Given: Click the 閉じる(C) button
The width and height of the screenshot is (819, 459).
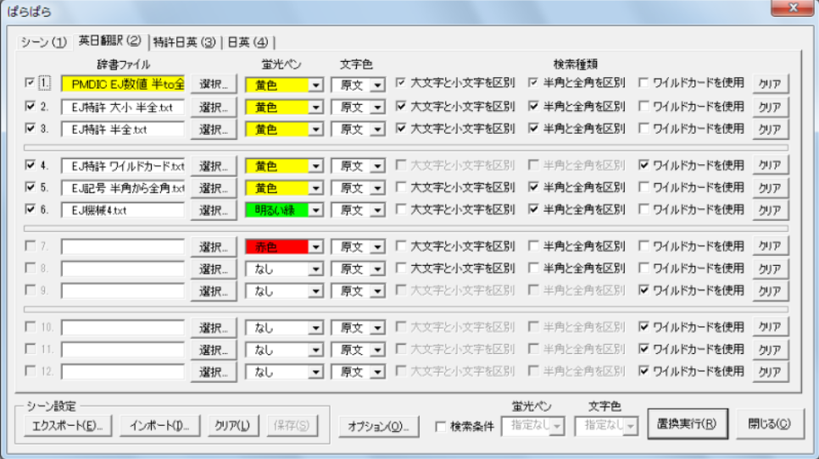Looking at the screenshot, I should [x=770, y=424].
